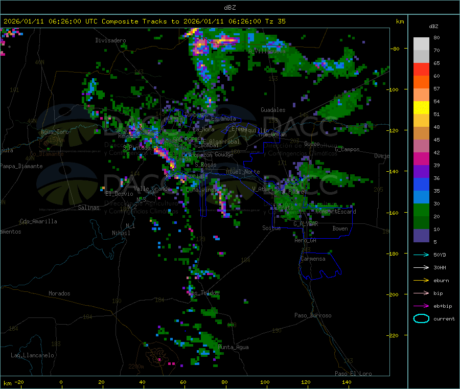Click the 'A_Villanueva' map label

pos(267,51)
